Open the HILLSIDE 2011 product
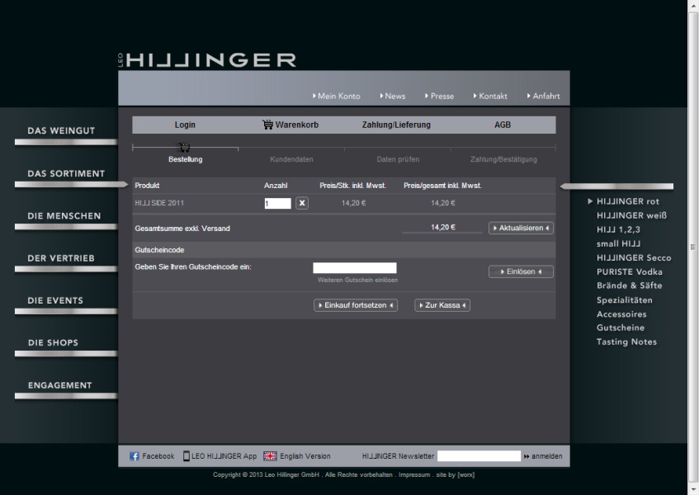This screenshot has height=495, width=699. coord(159,203)
